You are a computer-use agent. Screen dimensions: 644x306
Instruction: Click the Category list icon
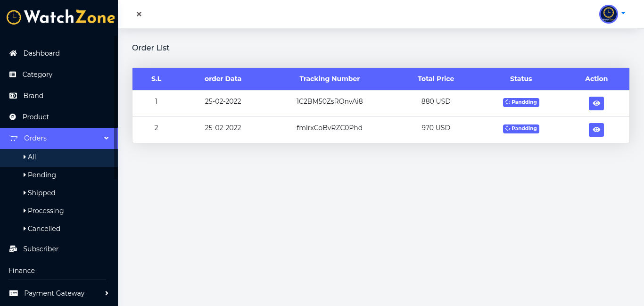pyautogui.click(x=13, y=74)
